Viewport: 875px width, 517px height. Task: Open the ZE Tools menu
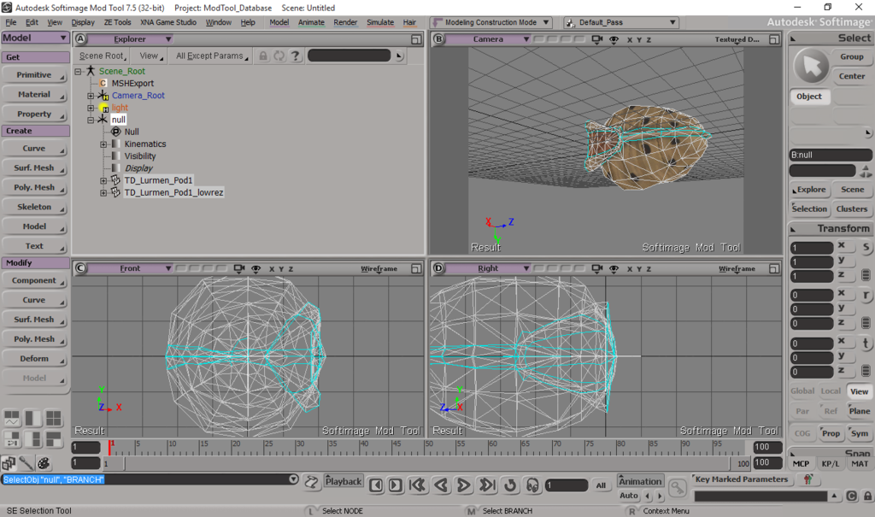(117, 22)
